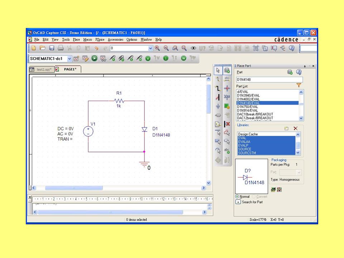Select the Place Bus tool
344x258 pixels.
218,88
